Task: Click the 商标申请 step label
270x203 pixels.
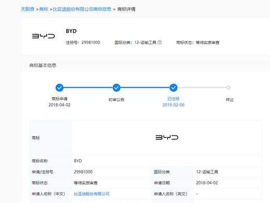Action: pyautogui.click(x=60, y=99)
